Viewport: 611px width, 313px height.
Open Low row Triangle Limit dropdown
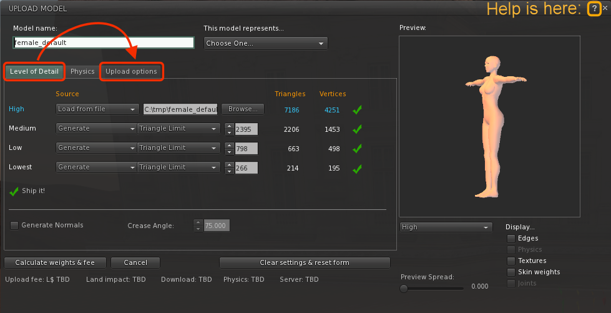pos(179,148)
